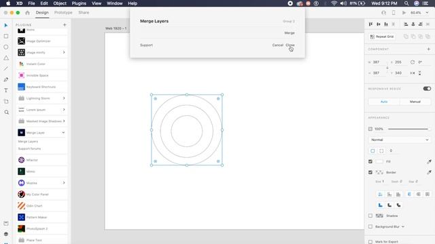Open the Mimic plugin

point(42,171)
